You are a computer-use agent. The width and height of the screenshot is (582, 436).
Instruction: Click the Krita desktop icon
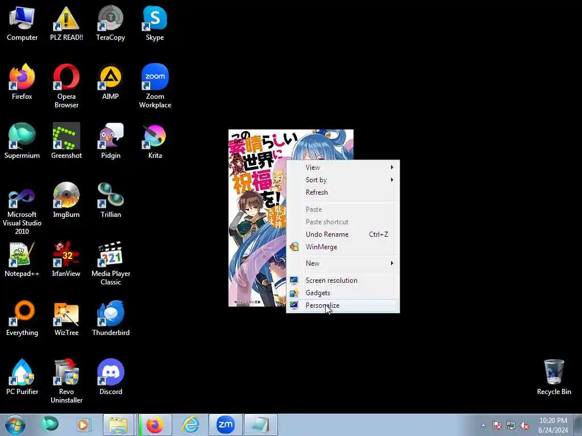point(155,141)
